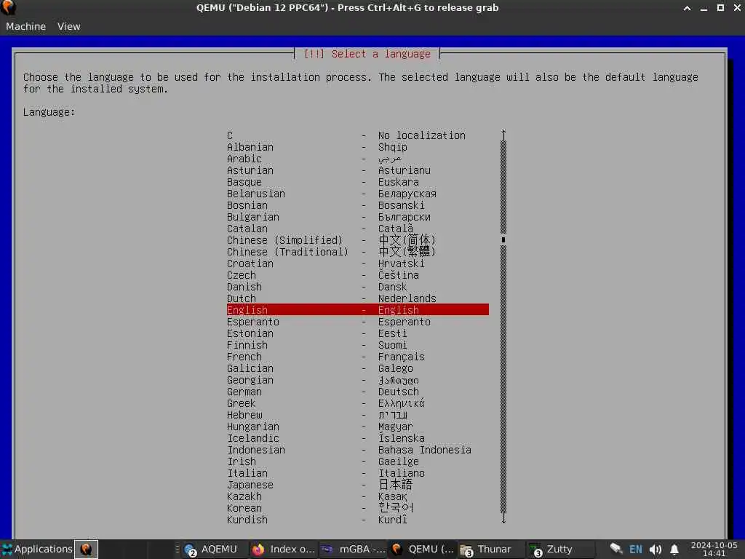Select the Irish language row

point(358,461)
